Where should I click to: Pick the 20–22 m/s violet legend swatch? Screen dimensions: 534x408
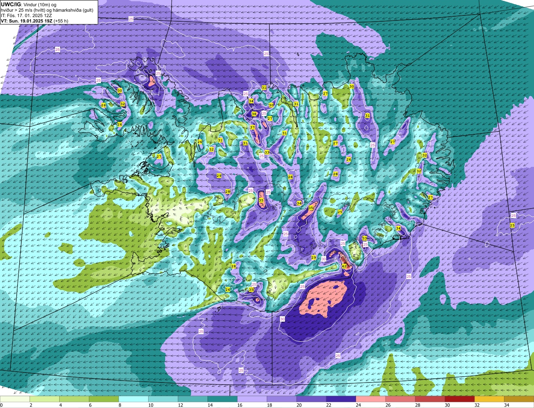pyautogui.click(x=311, y=399)
